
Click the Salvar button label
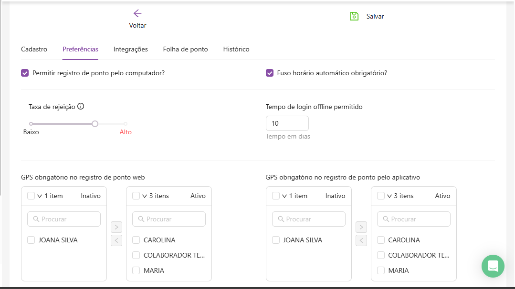375,16
